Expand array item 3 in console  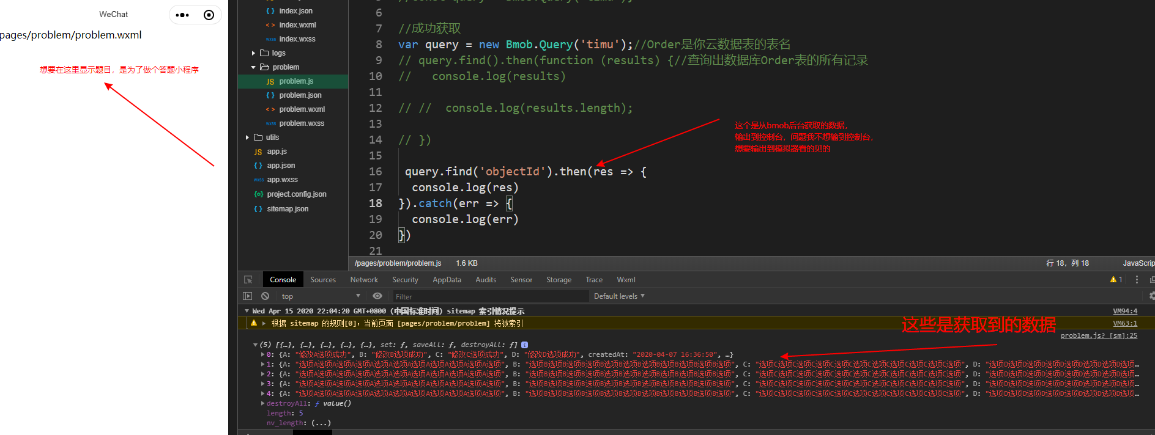pyautogui.click(x=263, y=384)
